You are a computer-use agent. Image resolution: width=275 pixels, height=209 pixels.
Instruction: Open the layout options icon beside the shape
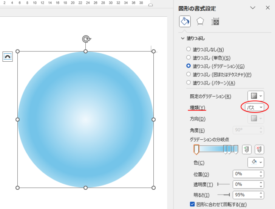point(8,56)
